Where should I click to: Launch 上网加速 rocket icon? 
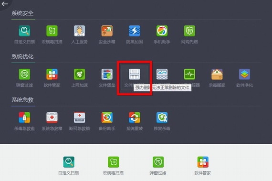click(x=79, y=75)
